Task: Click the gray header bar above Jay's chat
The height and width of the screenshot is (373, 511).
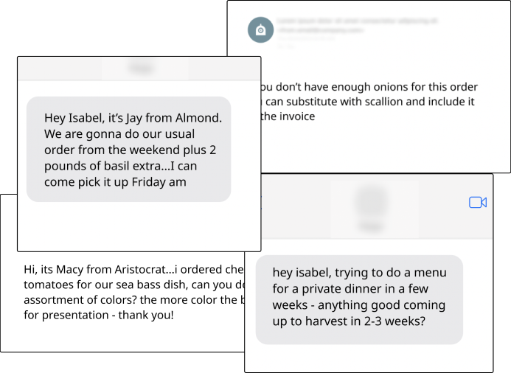Action: [139, 69]
